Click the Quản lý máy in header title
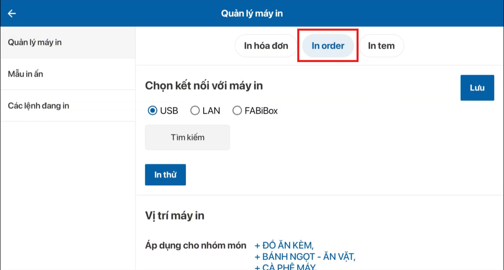The height and width of the screenshot is (270, 504). 252,13
